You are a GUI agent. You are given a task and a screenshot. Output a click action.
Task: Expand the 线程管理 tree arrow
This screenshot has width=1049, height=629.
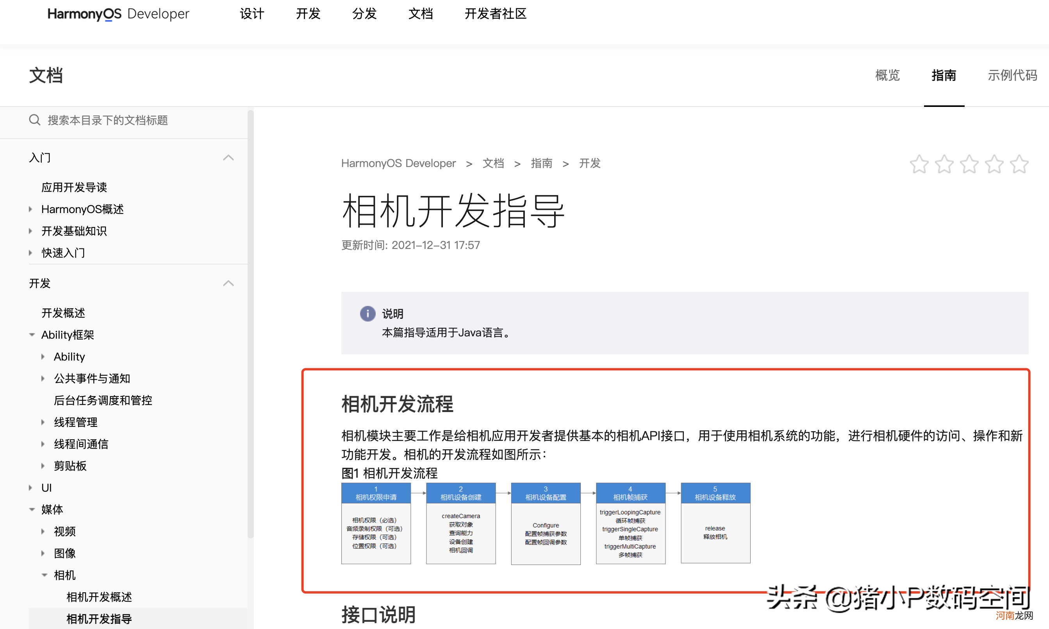(x=43, y=422)
